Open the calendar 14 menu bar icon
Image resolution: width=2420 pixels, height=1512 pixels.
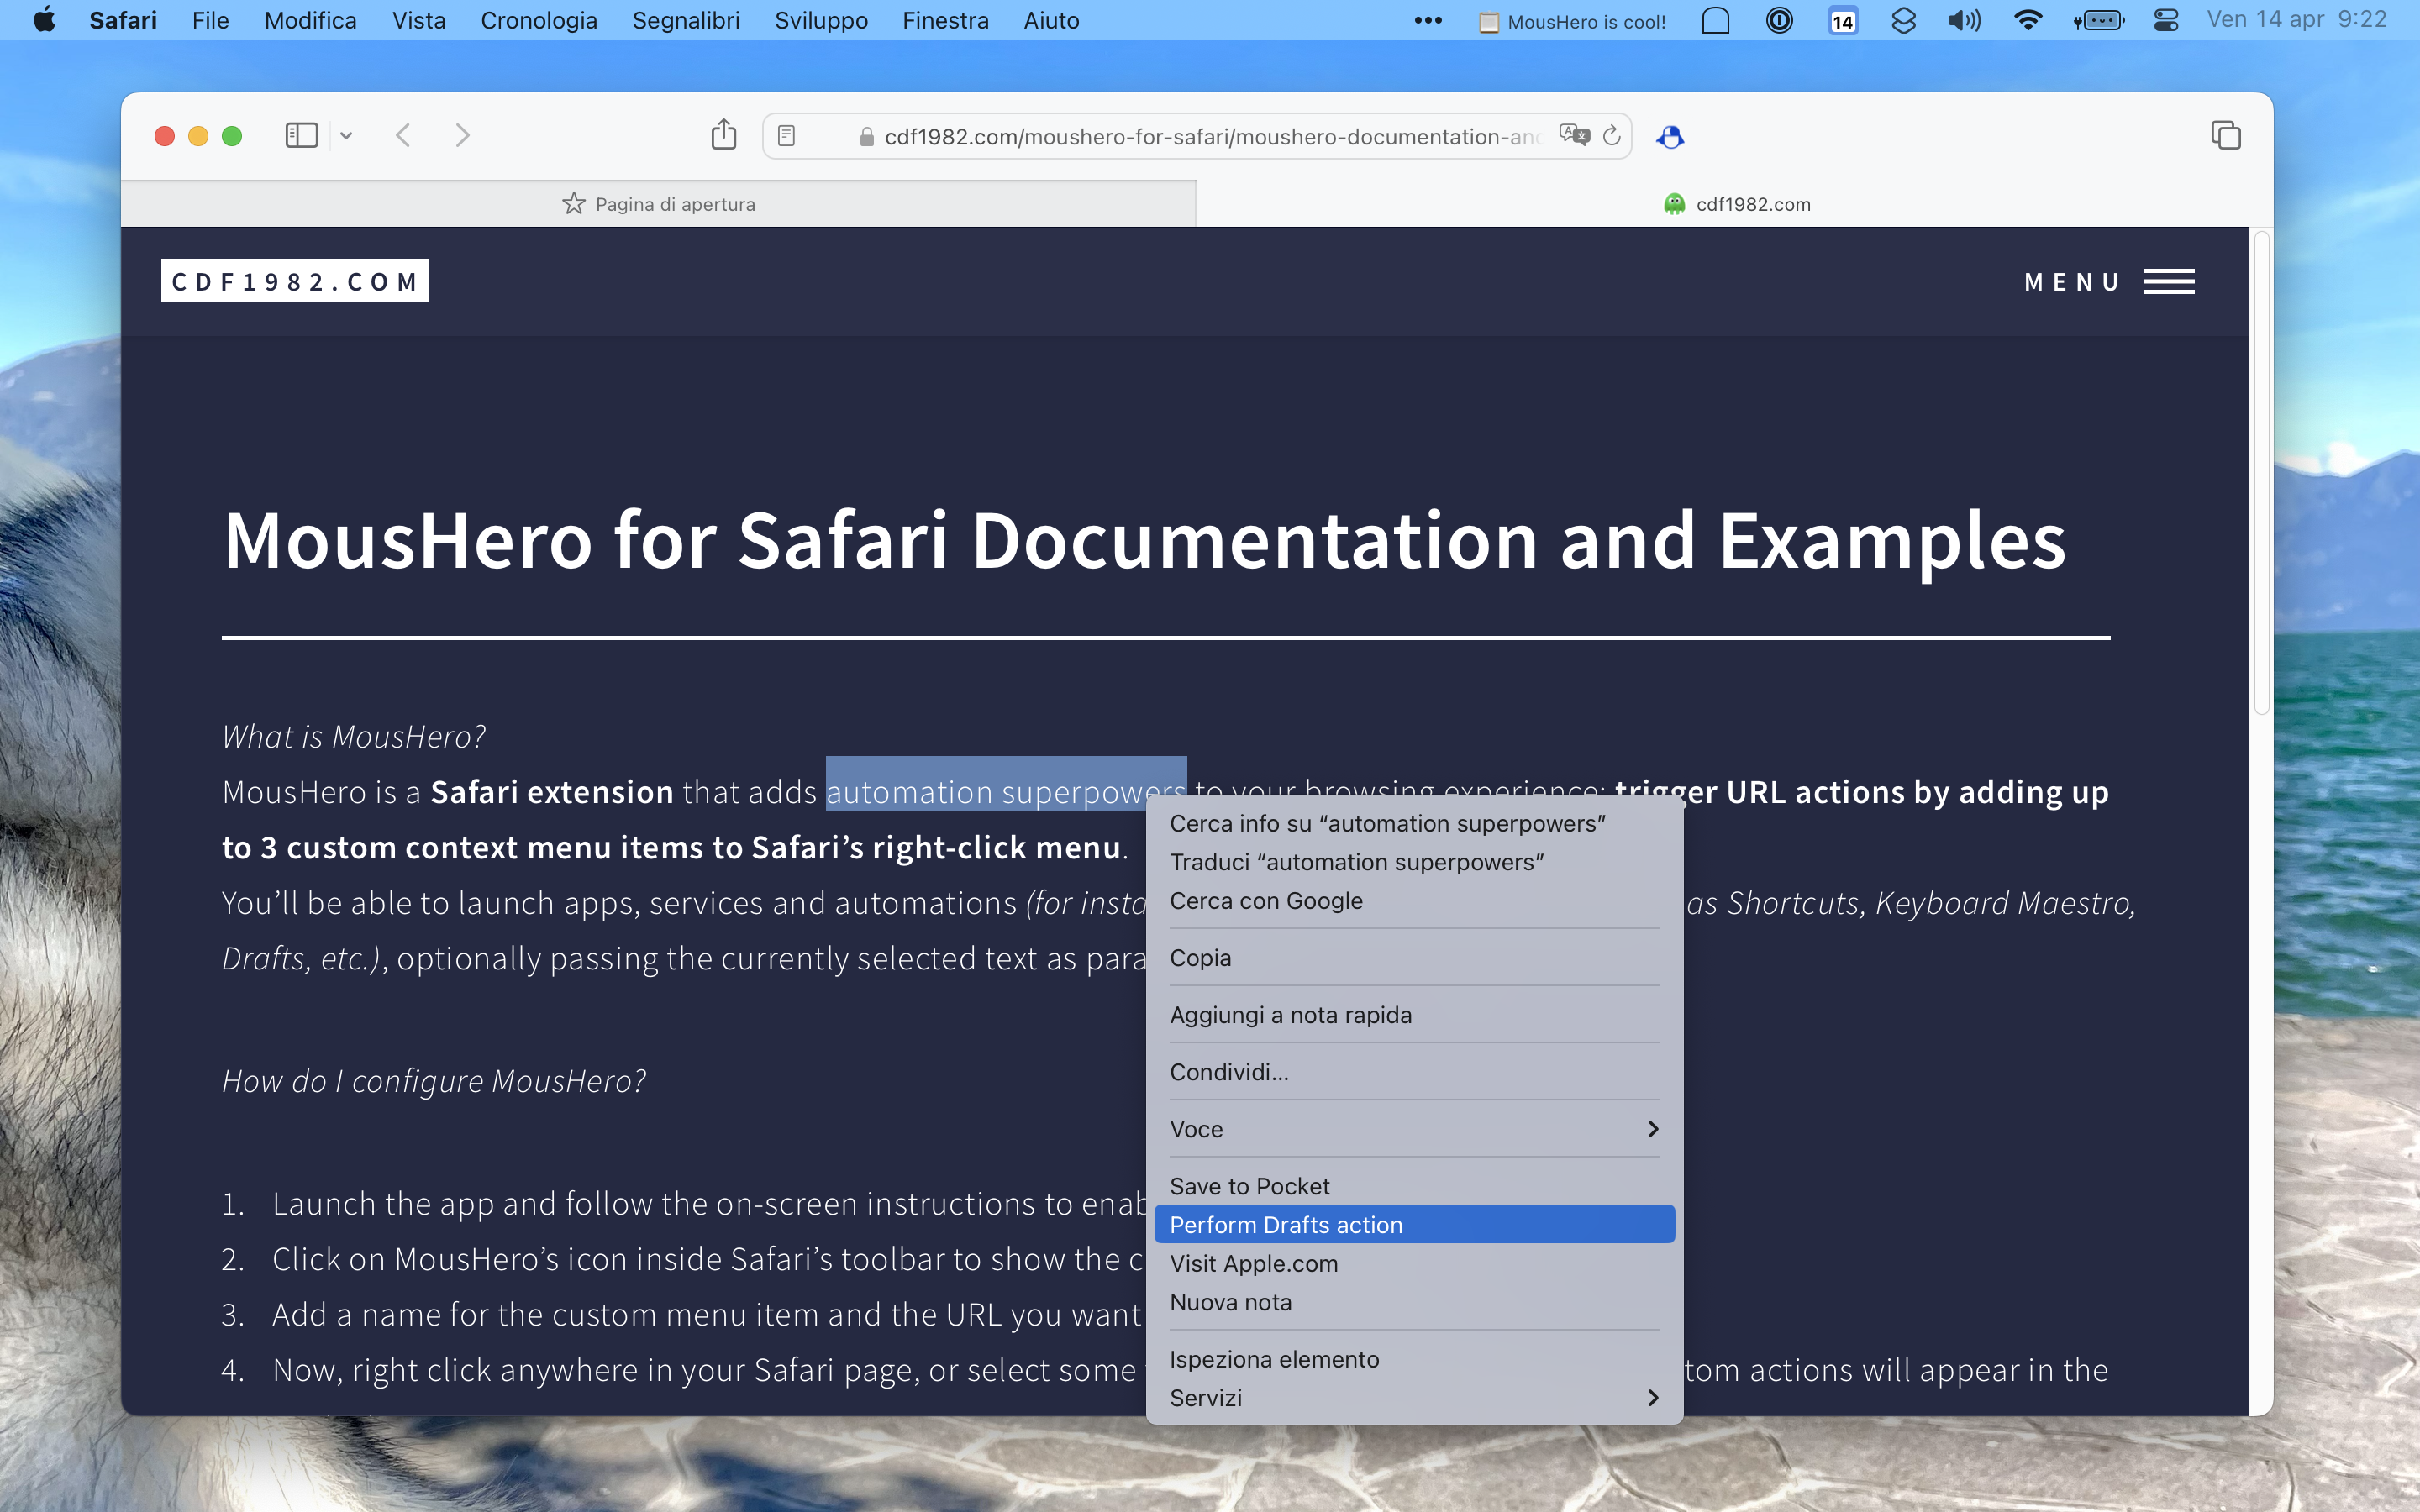[x=1842, y=20]
